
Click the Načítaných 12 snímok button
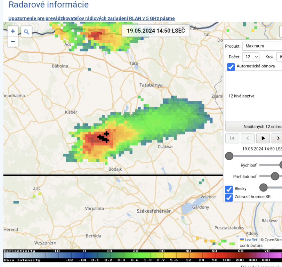pyautogui.click(x=253, y=127)
